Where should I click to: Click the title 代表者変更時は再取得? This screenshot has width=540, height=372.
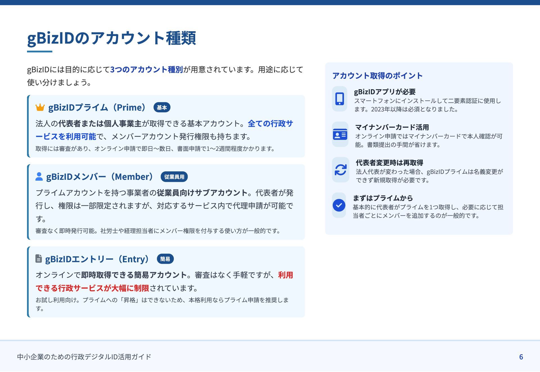(x=390, y=163)
